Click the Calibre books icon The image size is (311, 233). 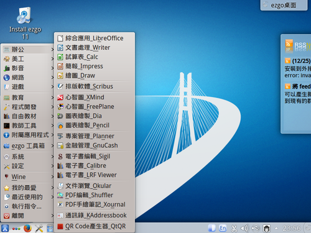click(60, 166)
